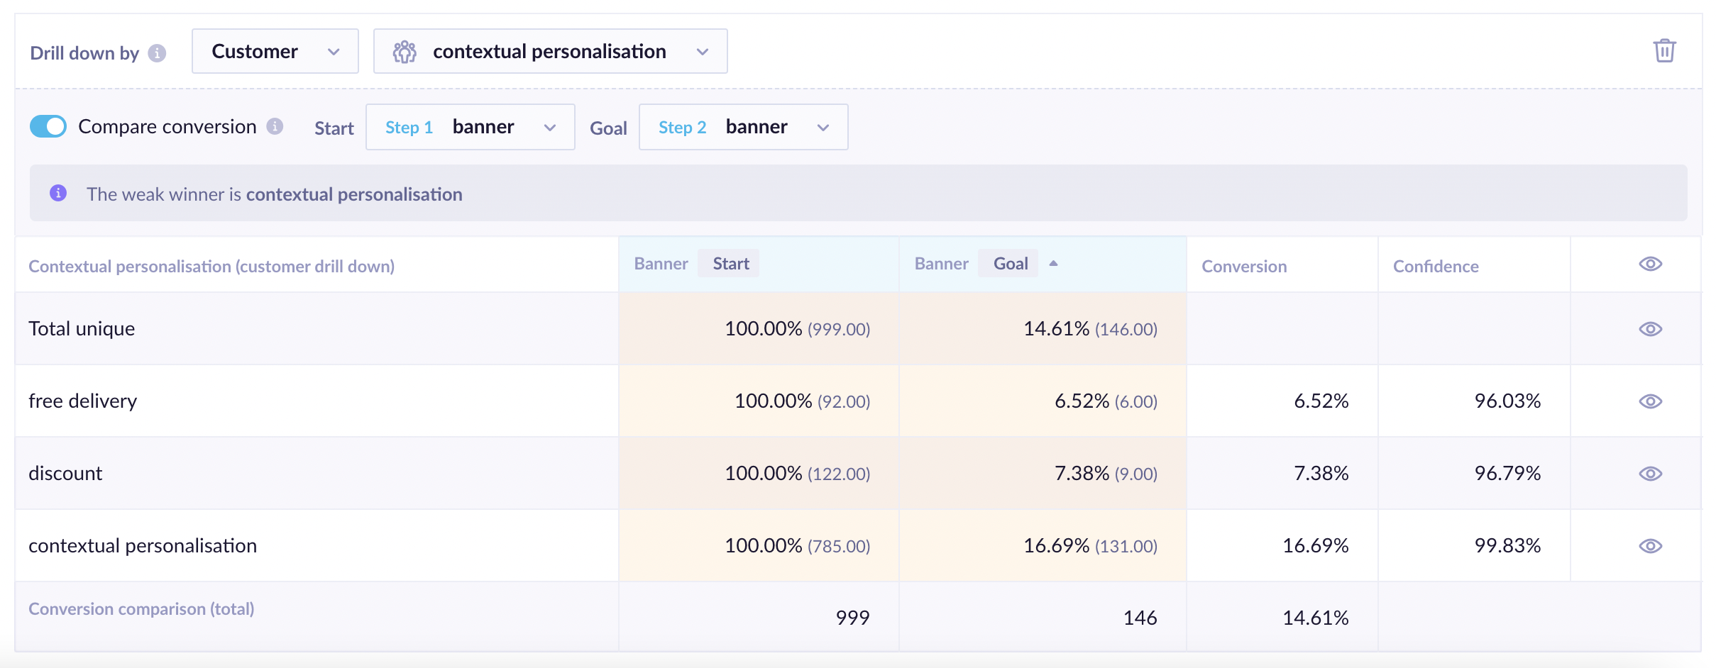Click the 96.03% confidence value

[1507, 401]
